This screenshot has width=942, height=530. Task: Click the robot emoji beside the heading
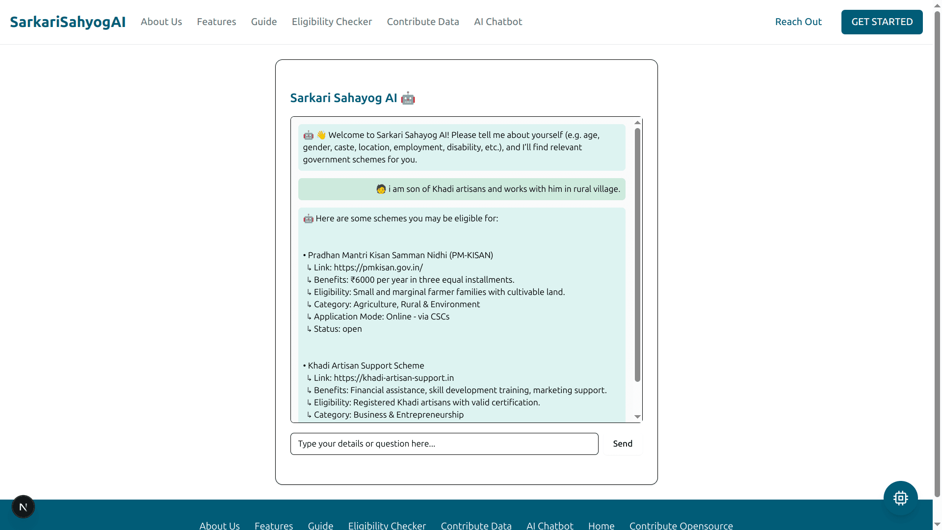coord(408,98)
